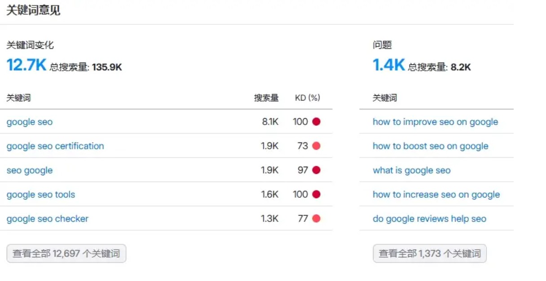Click KD value 100 for 'google seo'
546x281 pixels.
(300, 122)
